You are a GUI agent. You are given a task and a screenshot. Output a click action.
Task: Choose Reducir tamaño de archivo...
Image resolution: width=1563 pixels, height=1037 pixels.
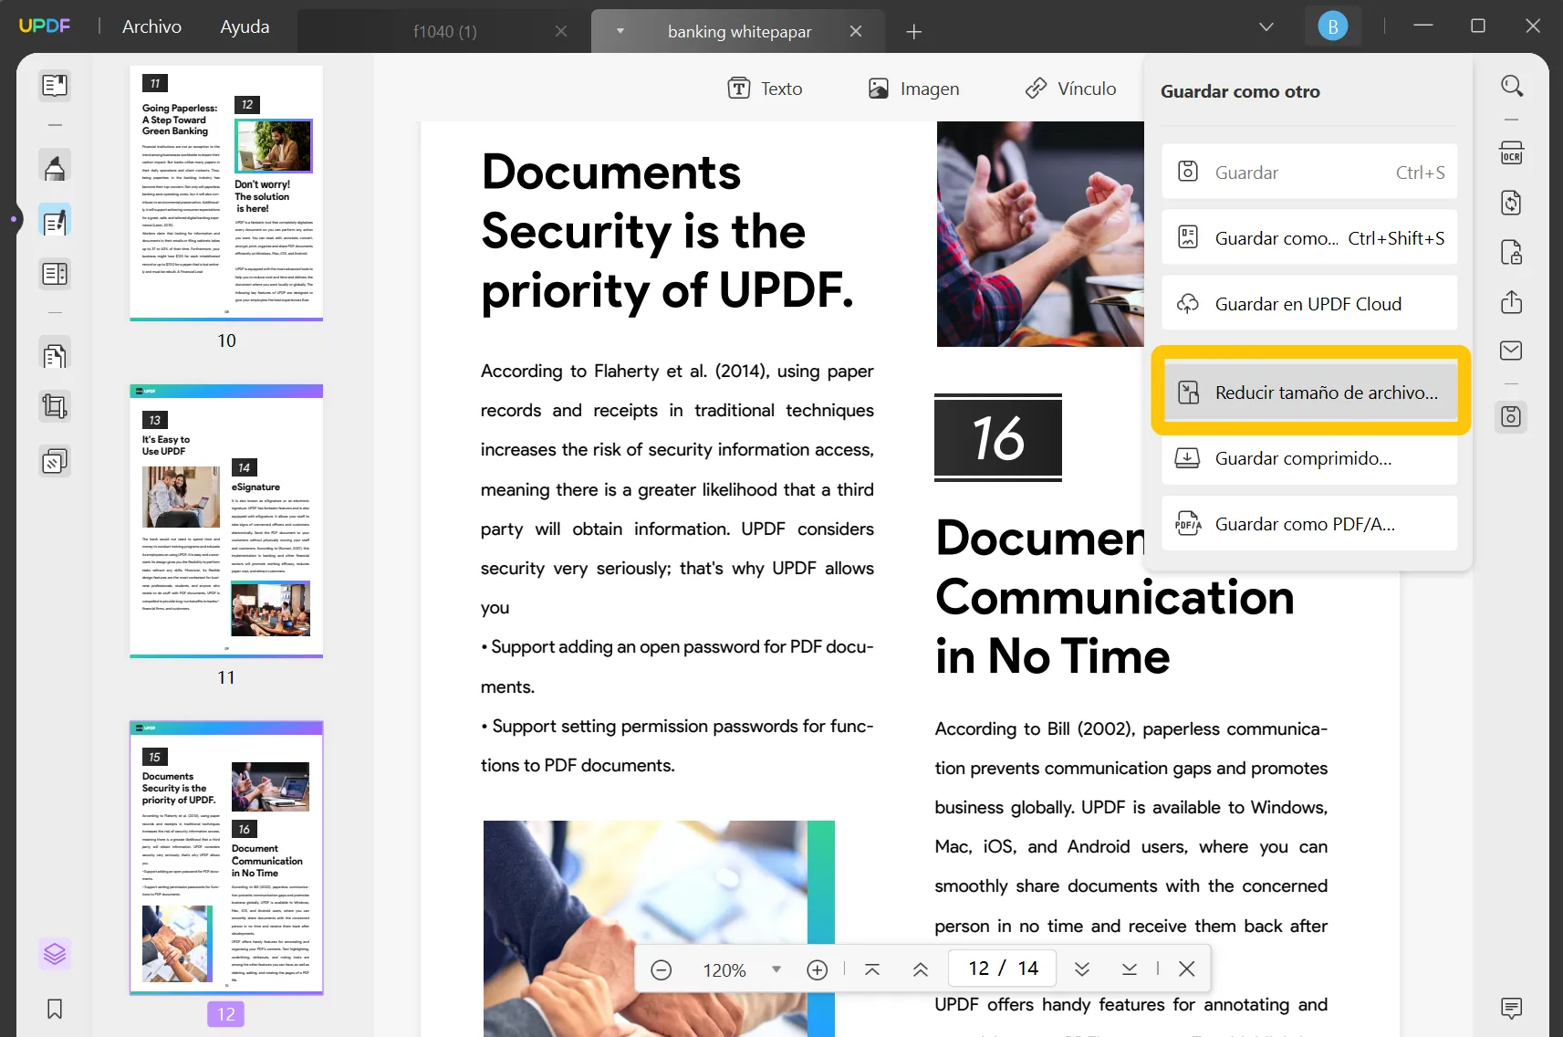coord(1309,392)
